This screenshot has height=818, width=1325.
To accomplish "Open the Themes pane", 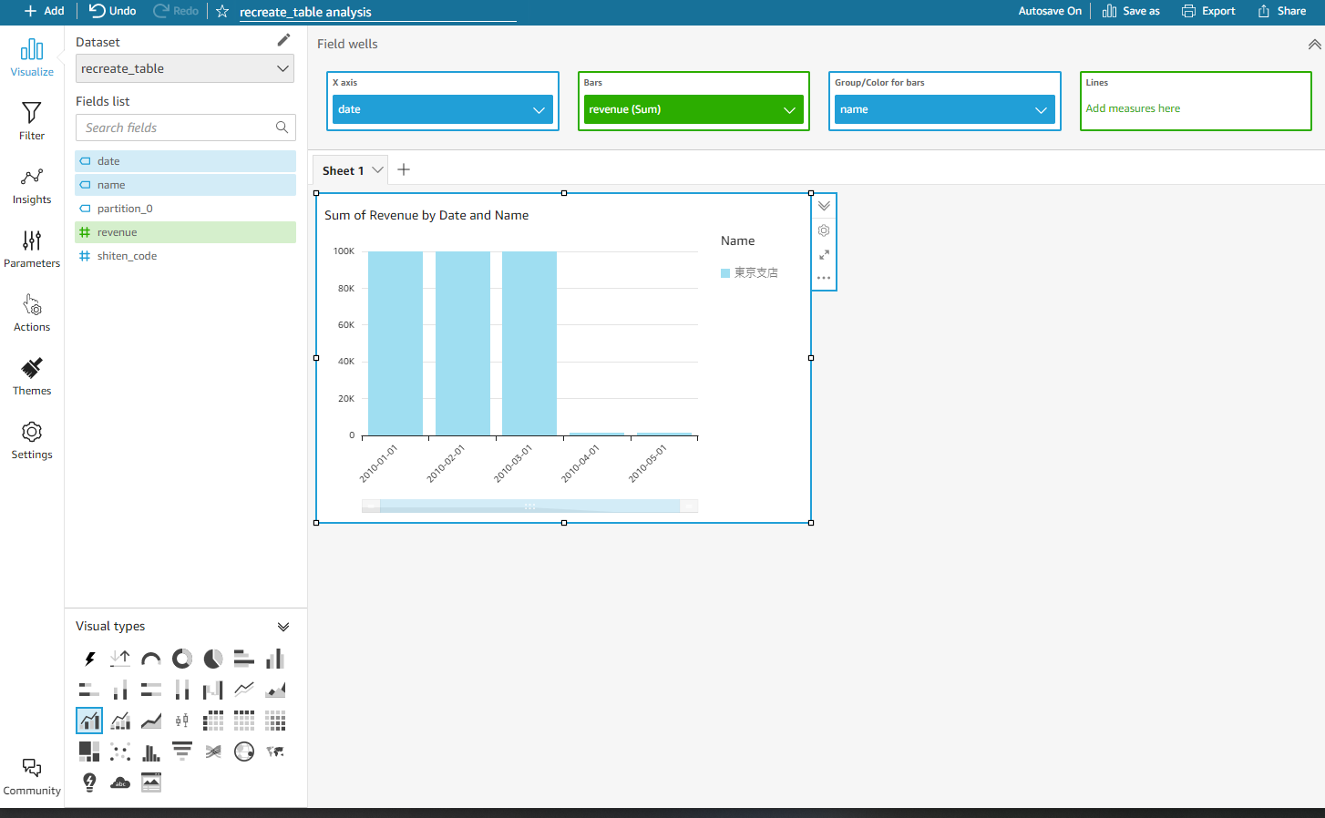I will (32, 376).
